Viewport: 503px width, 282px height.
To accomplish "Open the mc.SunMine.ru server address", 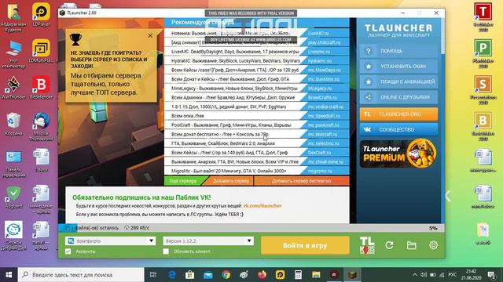I will [323, 79].
